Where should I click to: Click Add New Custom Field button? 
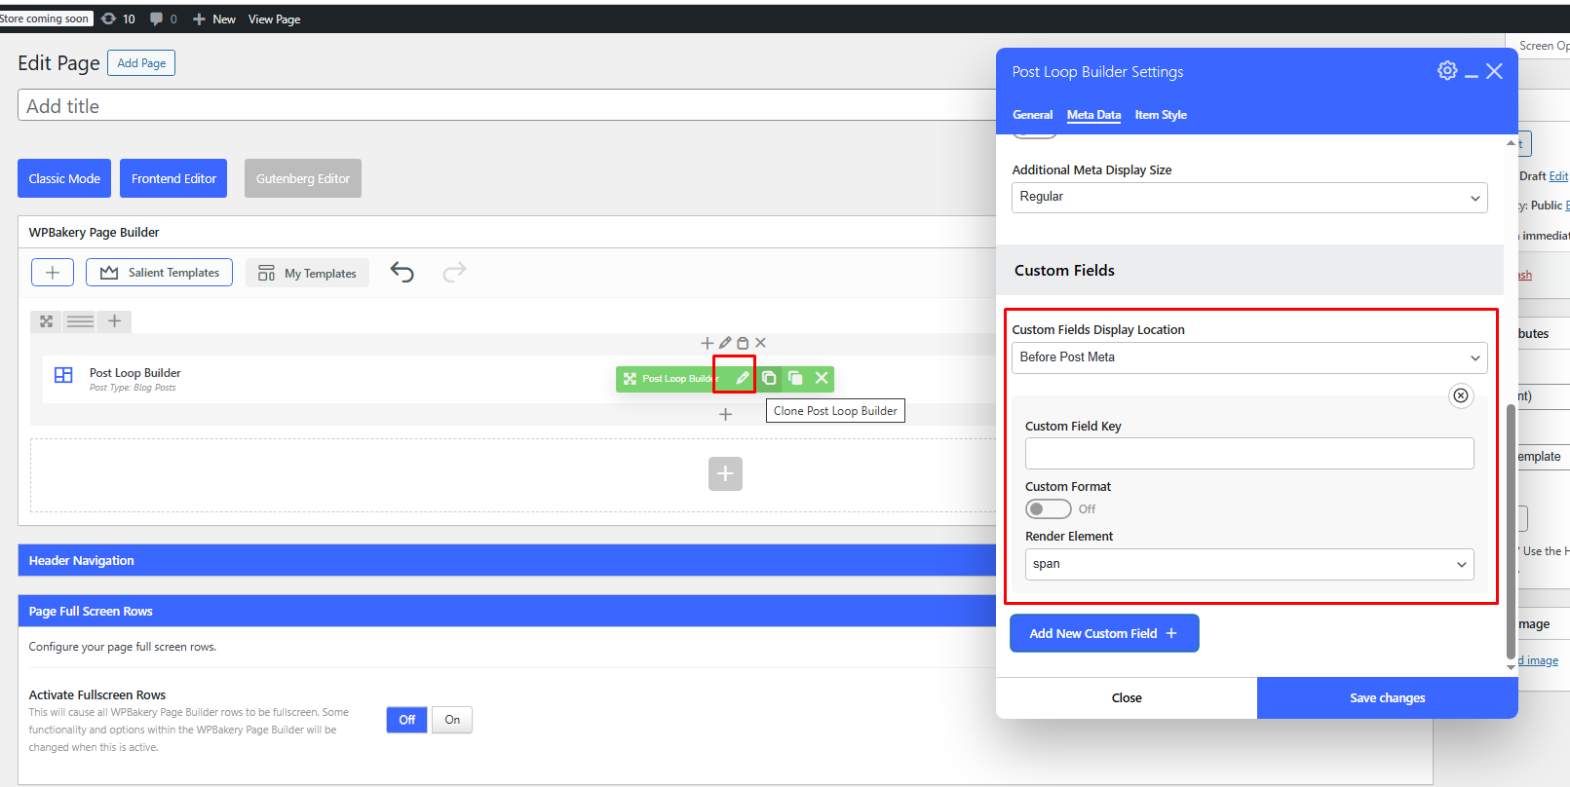tap(1103, 633)
